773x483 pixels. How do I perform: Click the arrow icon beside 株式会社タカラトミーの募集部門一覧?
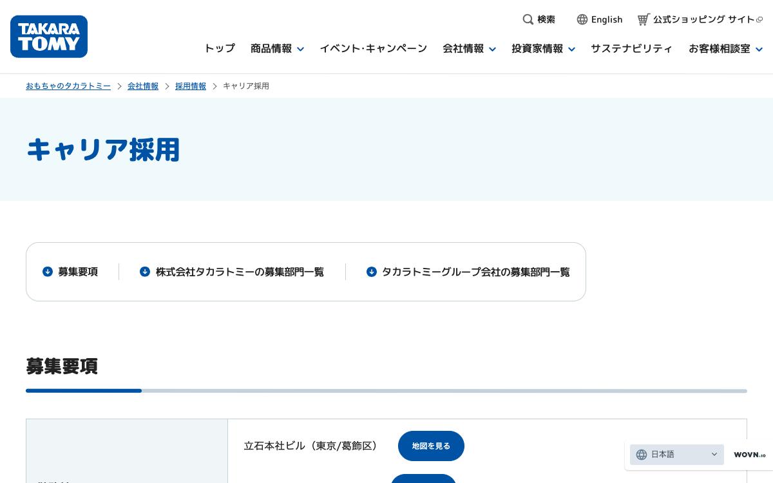click(145, 272)
